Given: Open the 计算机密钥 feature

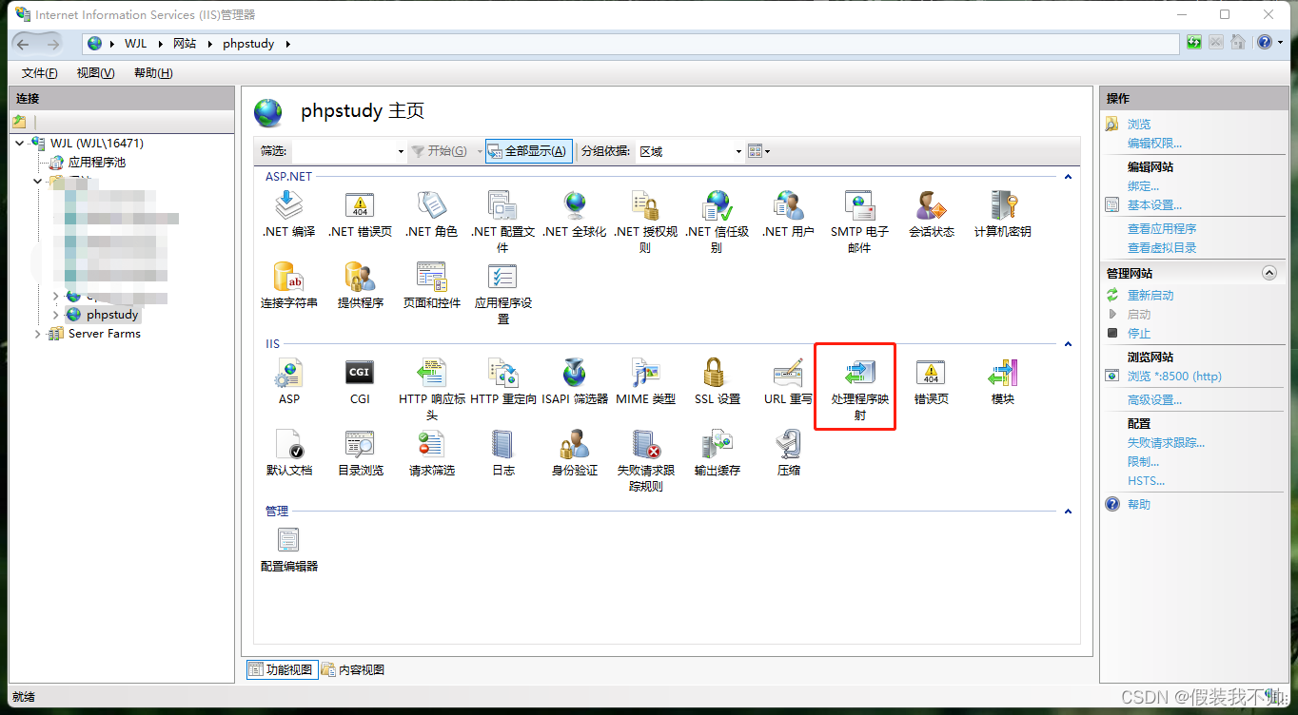Looking at the screenshot, I should click(x=1002, y=215).
